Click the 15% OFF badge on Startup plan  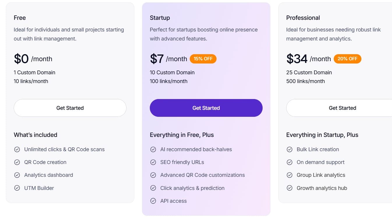click(203, 59)
